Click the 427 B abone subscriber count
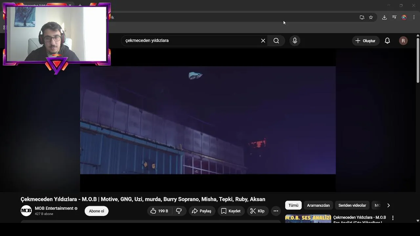The height and width of the screenshot is (236, 420). pyautogui.click(x=44, y=214)
